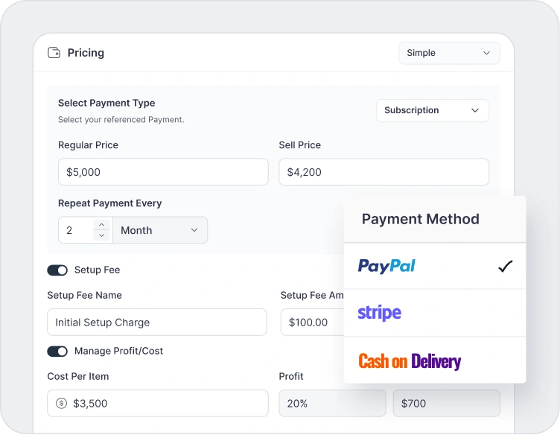Click the dollar icon in Cost Per Item
Screen dimensions: 560x435
click(61, 404)
